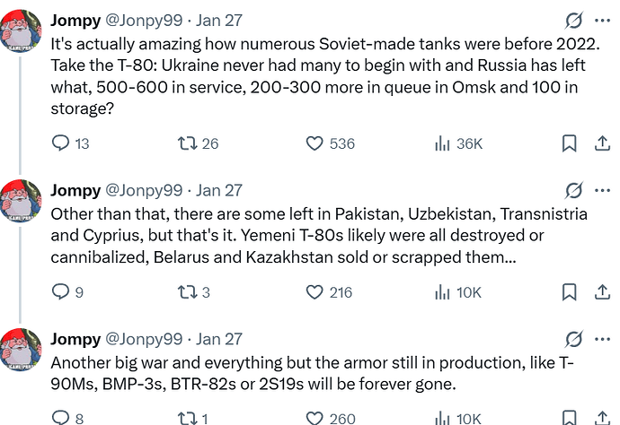The height and width of the screenshot is (425, 620).
Task: Bookmark the first tweet about Soviet-made tanks
Action: (x=569, y=143)
